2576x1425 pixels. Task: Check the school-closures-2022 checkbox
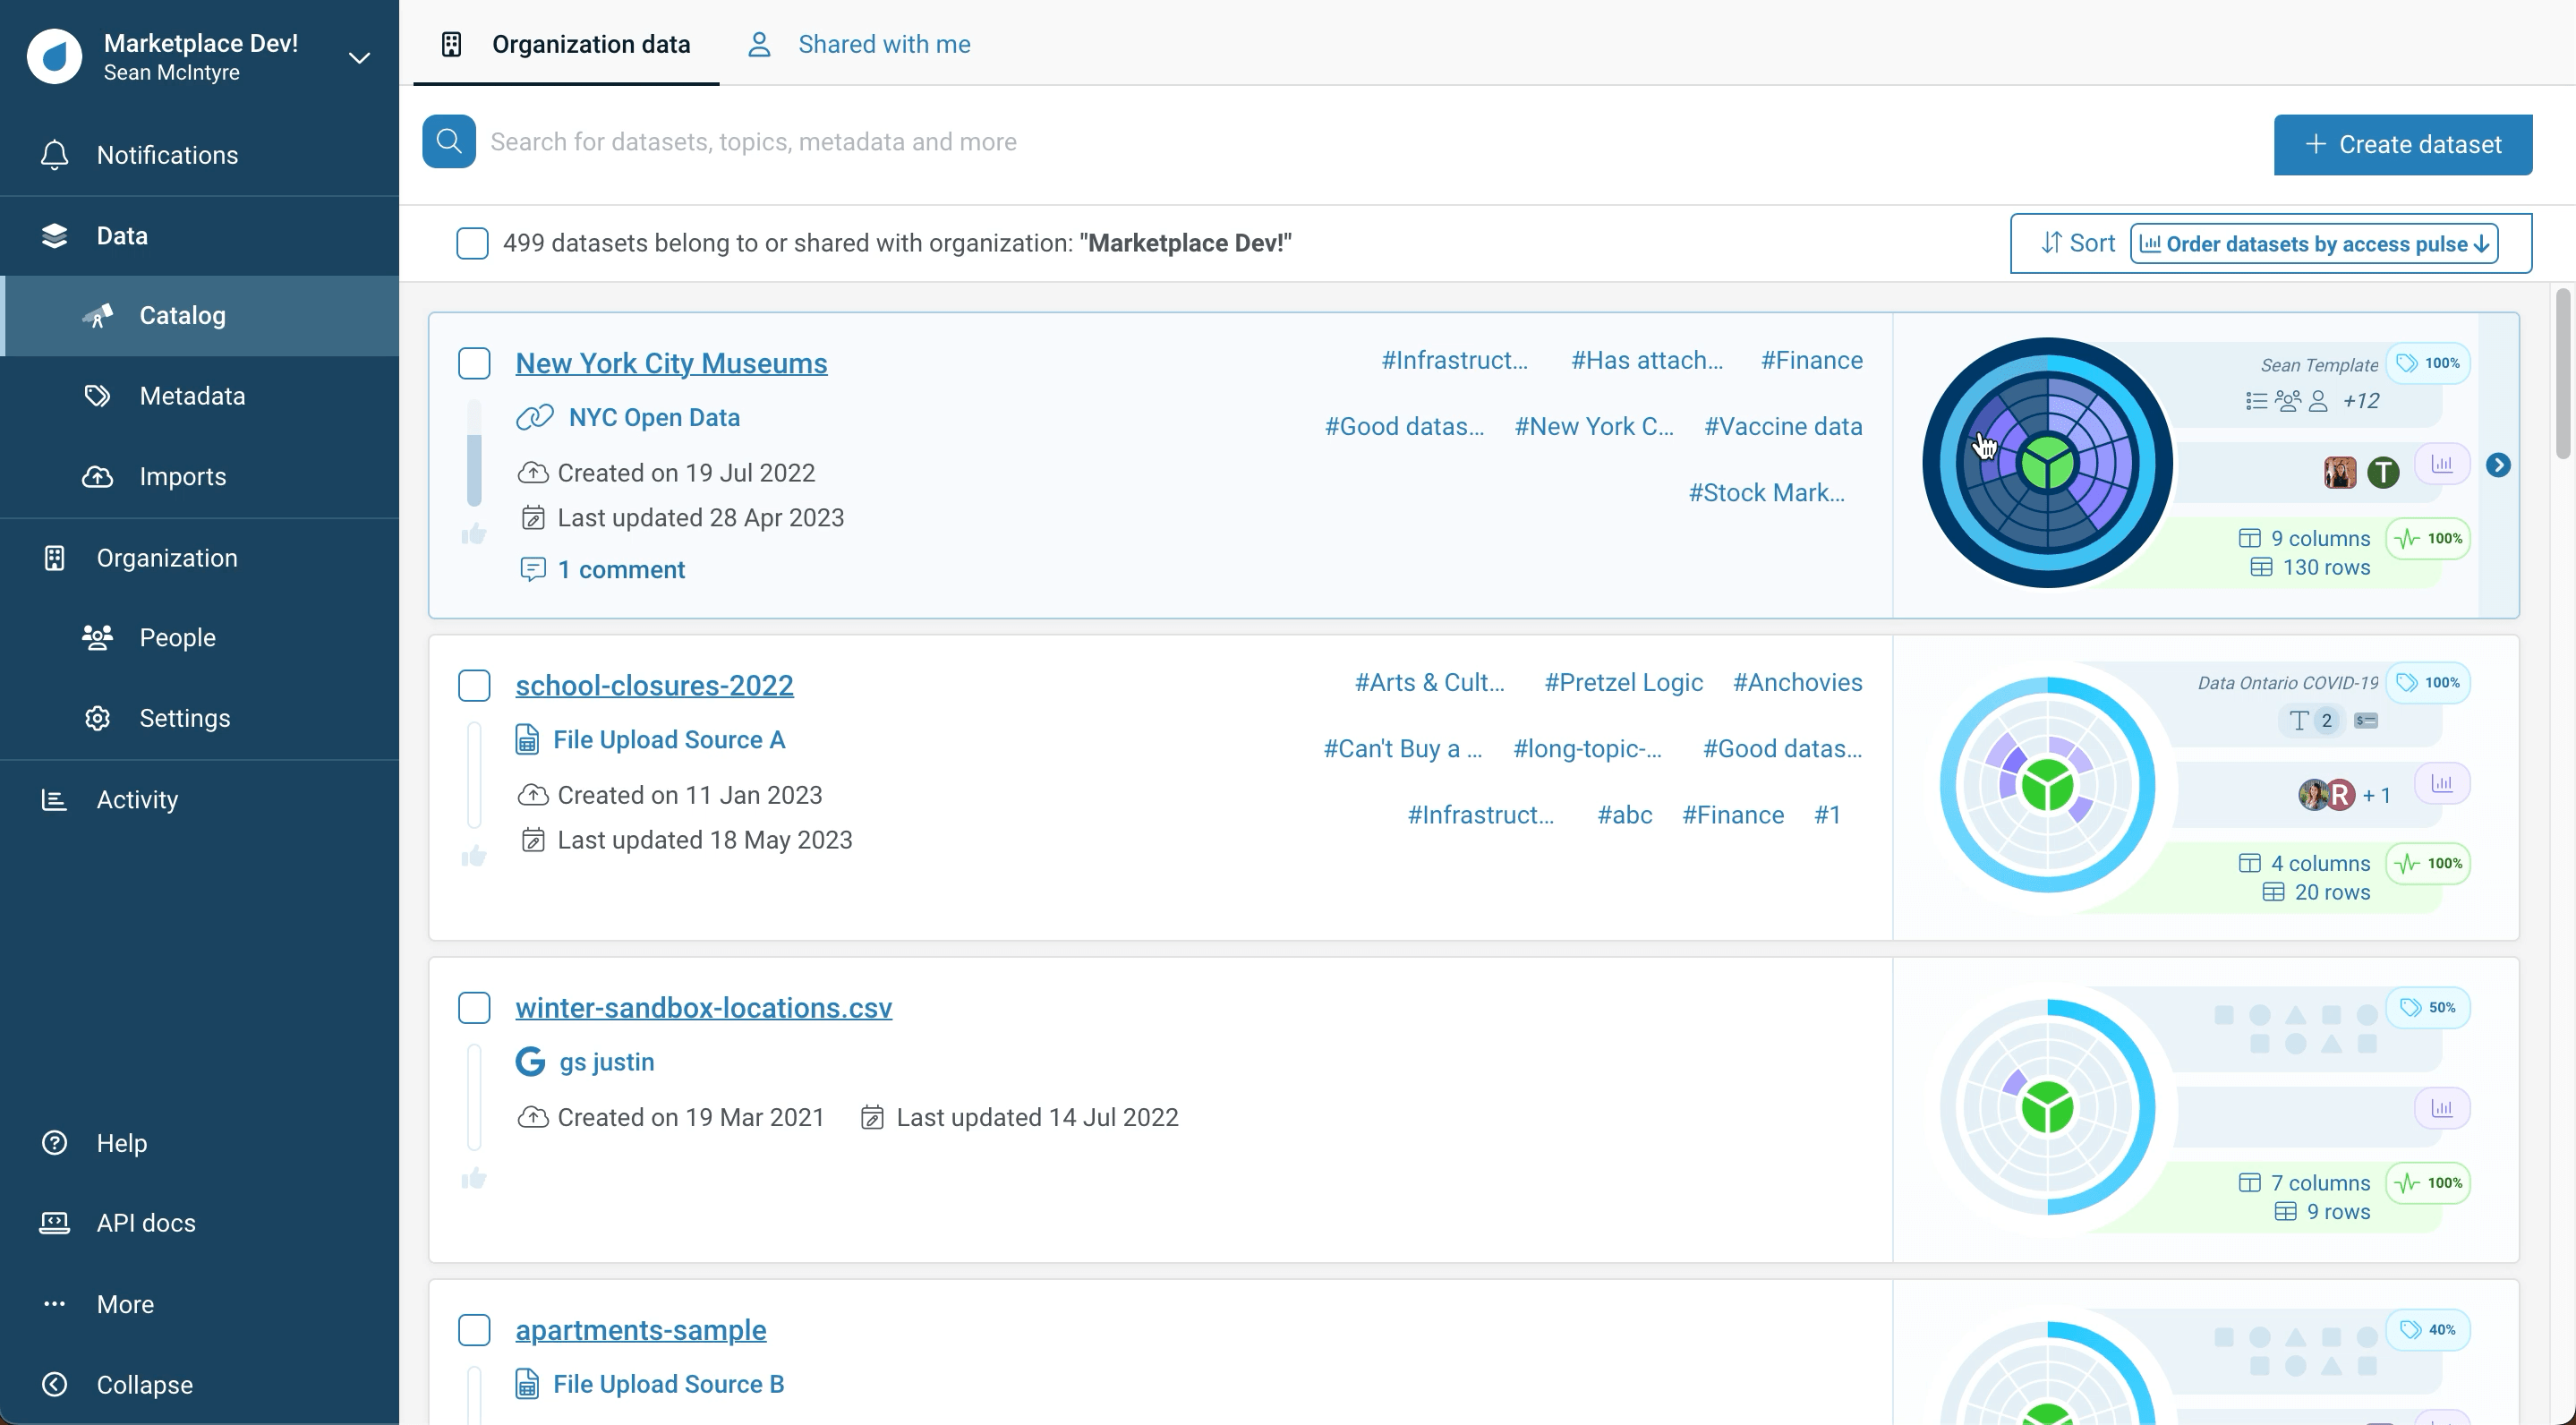(474, 685)
